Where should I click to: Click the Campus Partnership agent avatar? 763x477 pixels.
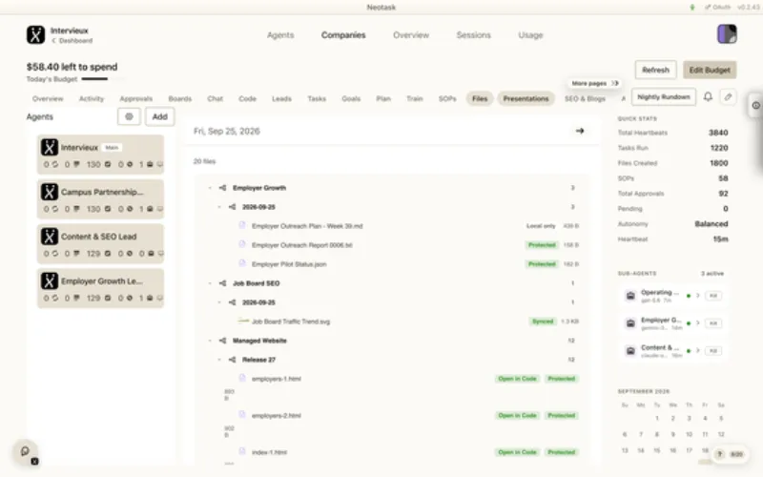(50, 192)
